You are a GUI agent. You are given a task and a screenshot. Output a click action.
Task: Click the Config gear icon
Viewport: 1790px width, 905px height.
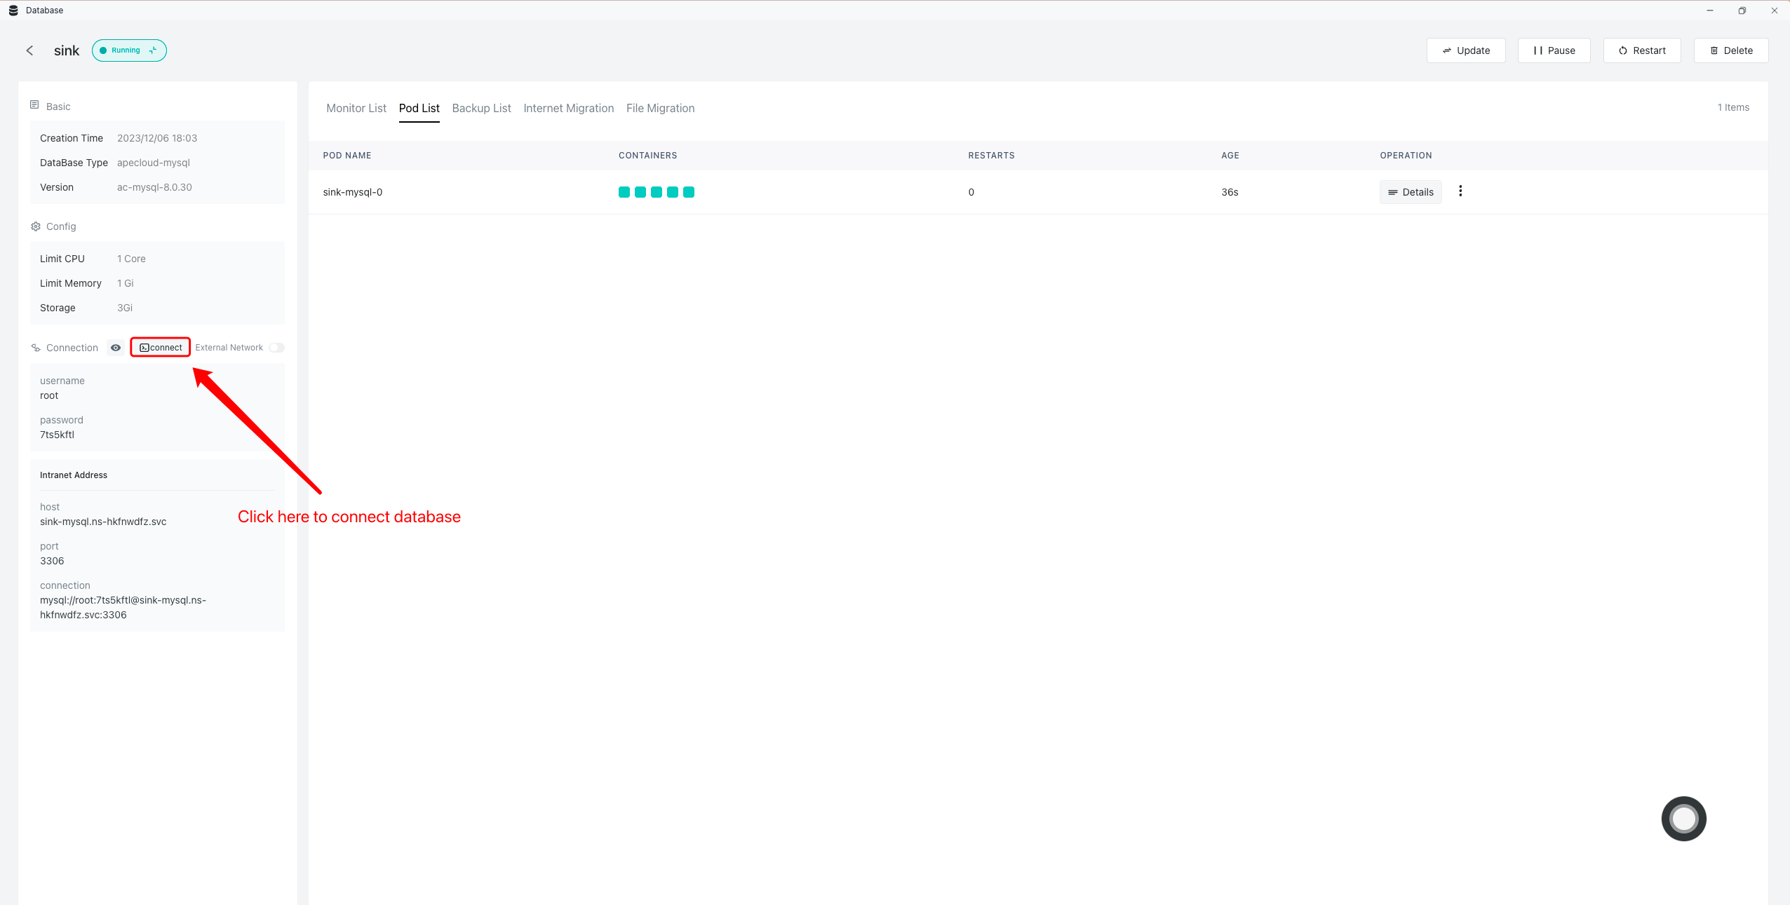point(36,226)
